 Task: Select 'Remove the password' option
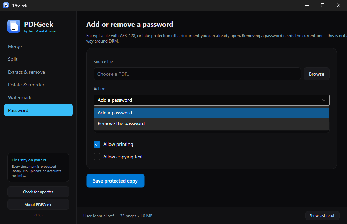[211, 123]
